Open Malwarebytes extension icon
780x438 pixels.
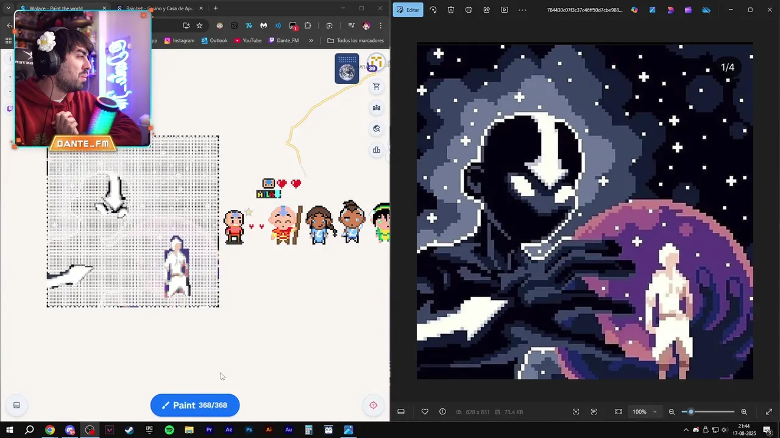pos(263,26)
